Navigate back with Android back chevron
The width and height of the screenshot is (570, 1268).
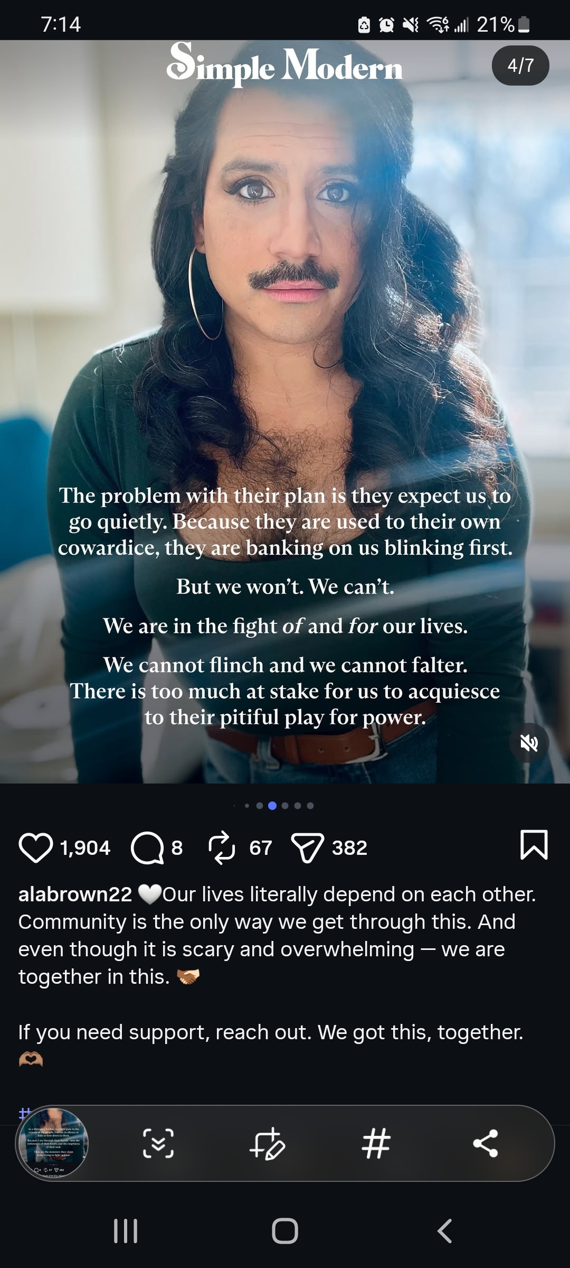tap(444, 1231)
